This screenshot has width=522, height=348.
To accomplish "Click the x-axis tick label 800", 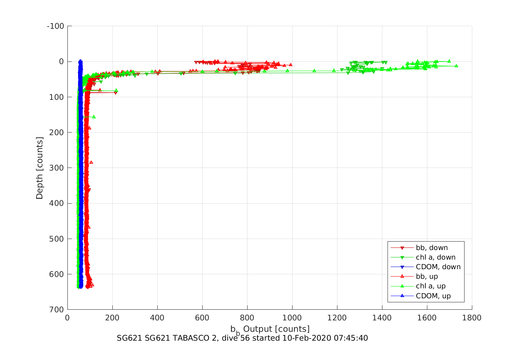I will (247, 318).
